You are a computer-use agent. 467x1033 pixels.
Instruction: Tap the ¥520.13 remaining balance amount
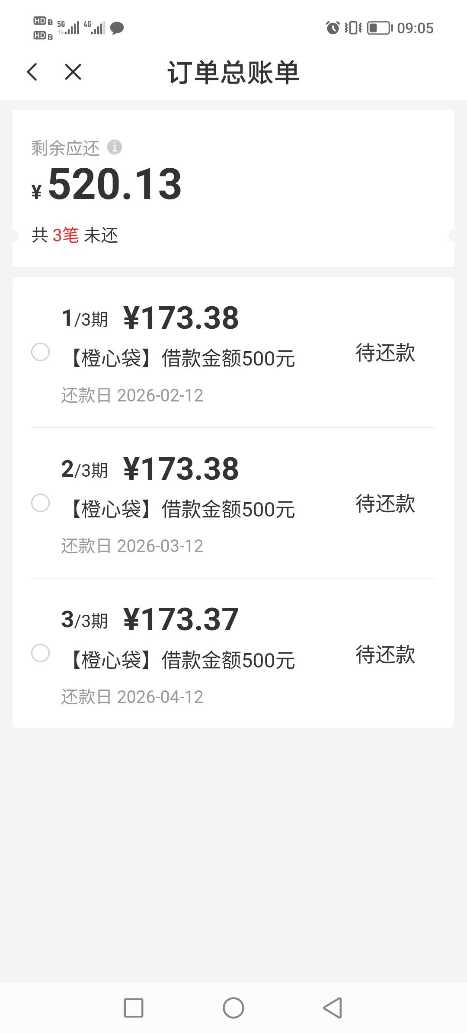click(114, 185)
